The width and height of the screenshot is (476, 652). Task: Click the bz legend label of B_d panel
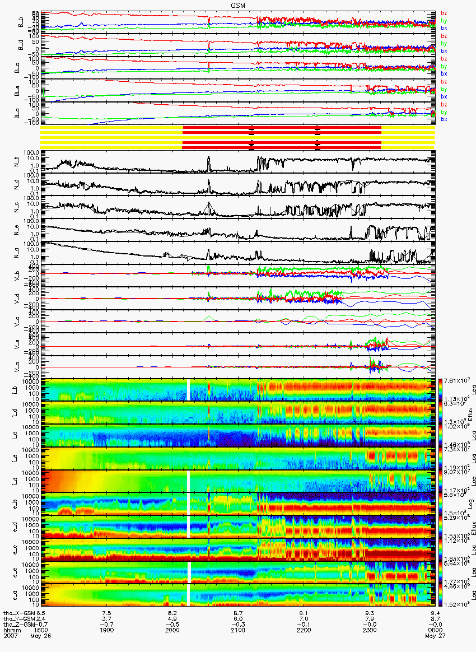point(444,36)
